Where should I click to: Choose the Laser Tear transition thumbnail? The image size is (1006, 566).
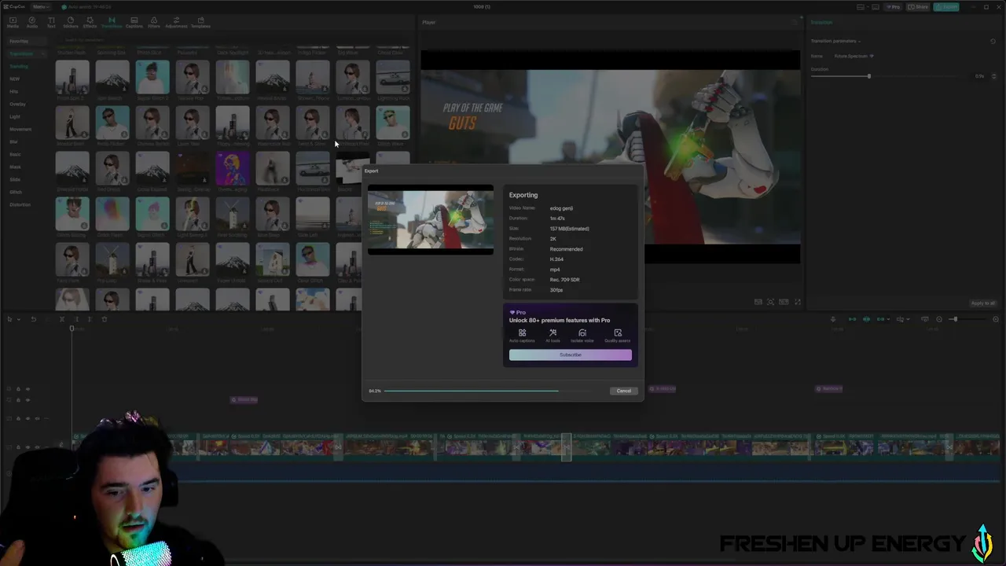click(193, 123)
